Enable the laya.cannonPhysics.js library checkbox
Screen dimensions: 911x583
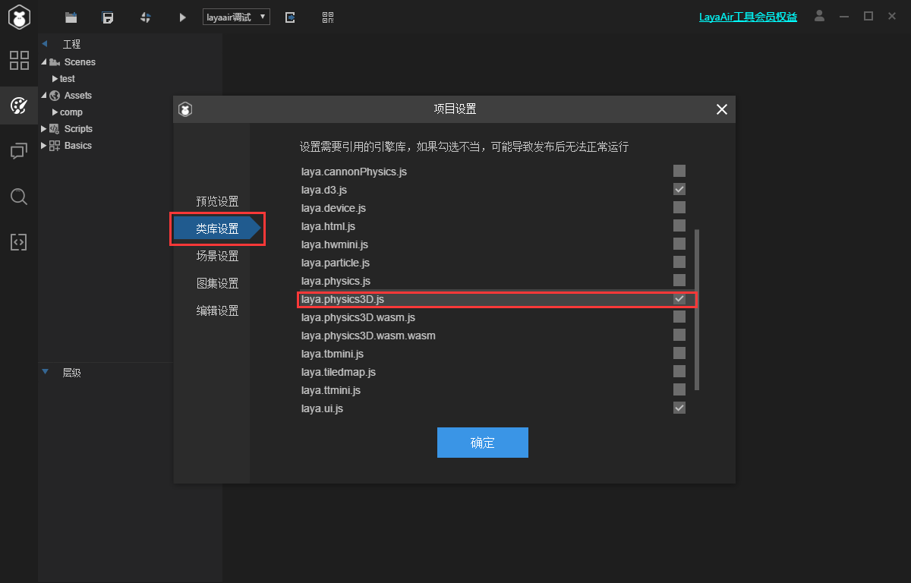click(679, 171)
